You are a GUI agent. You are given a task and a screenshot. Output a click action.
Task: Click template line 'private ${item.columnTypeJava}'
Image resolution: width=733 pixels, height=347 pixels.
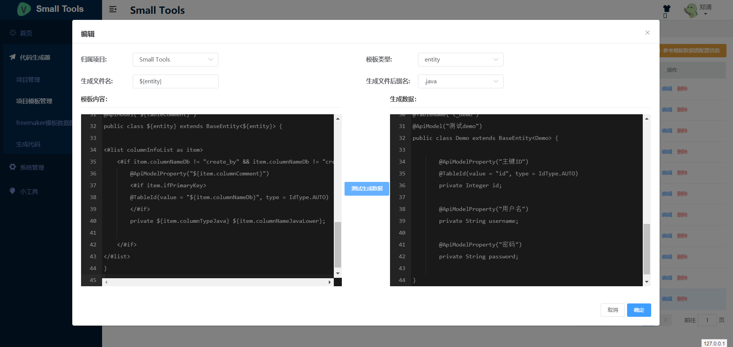228,221
